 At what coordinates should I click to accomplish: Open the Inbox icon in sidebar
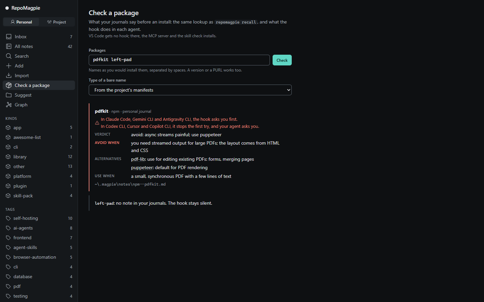click(x=9, y=37)
